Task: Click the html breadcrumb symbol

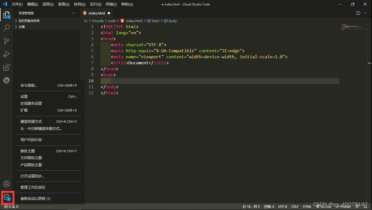Action: pyautogui.click(x=153, y=21)
